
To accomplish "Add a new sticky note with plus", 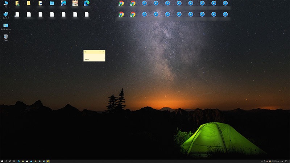I will pyautogui.click(x=85, y=52).
